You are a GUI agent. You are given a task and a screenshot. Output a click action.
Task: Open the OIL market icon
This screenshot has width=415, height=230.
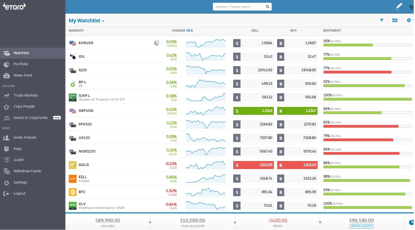click(73, 56)
